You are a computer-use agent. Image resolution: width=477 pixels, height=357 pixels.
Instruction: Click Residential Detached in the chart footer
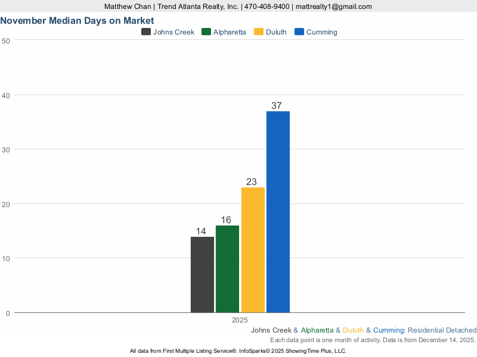[442, 330]
